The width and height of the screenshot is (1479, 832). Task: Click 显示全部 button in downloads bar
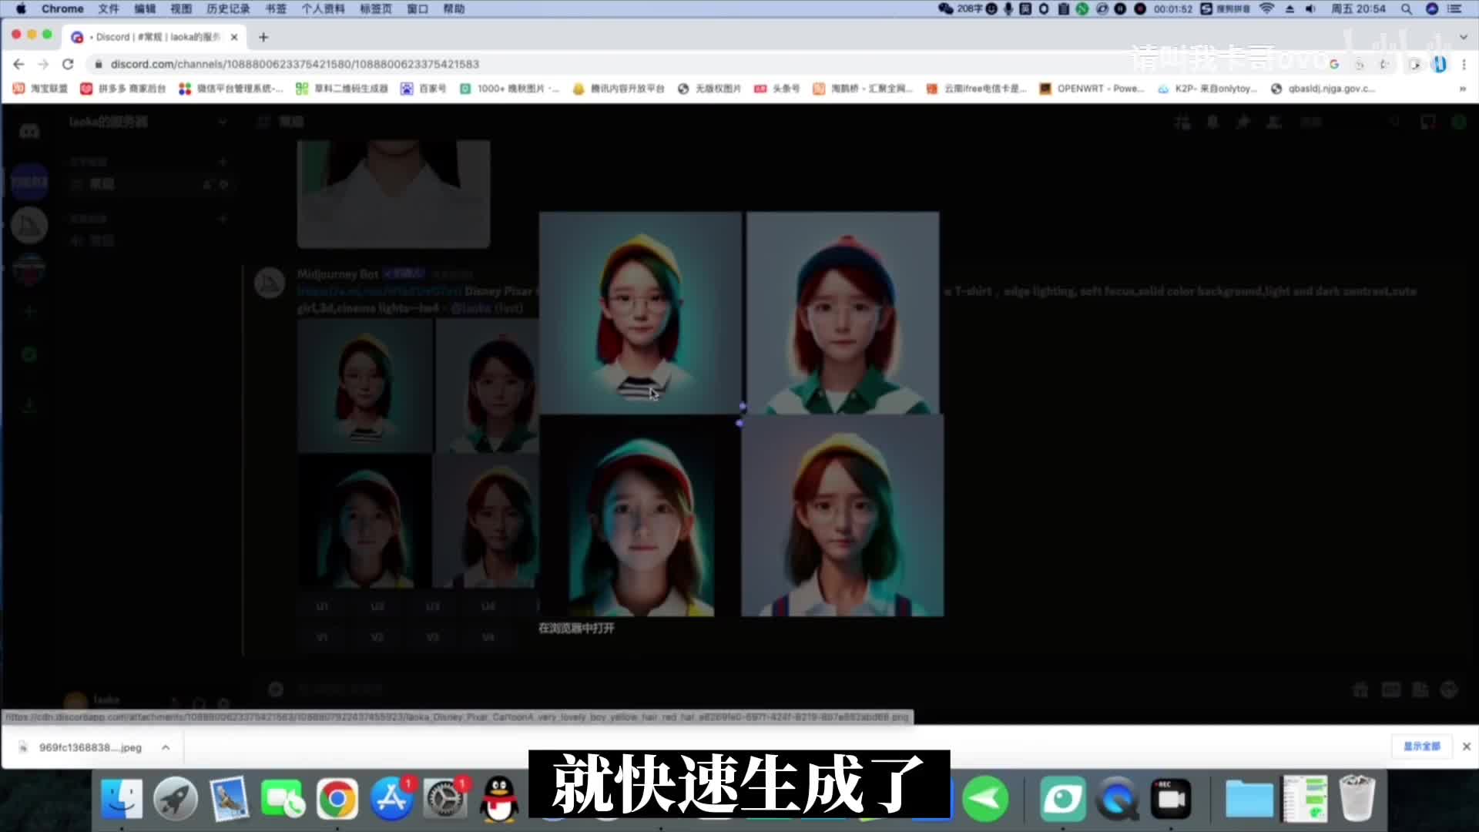1421,746
